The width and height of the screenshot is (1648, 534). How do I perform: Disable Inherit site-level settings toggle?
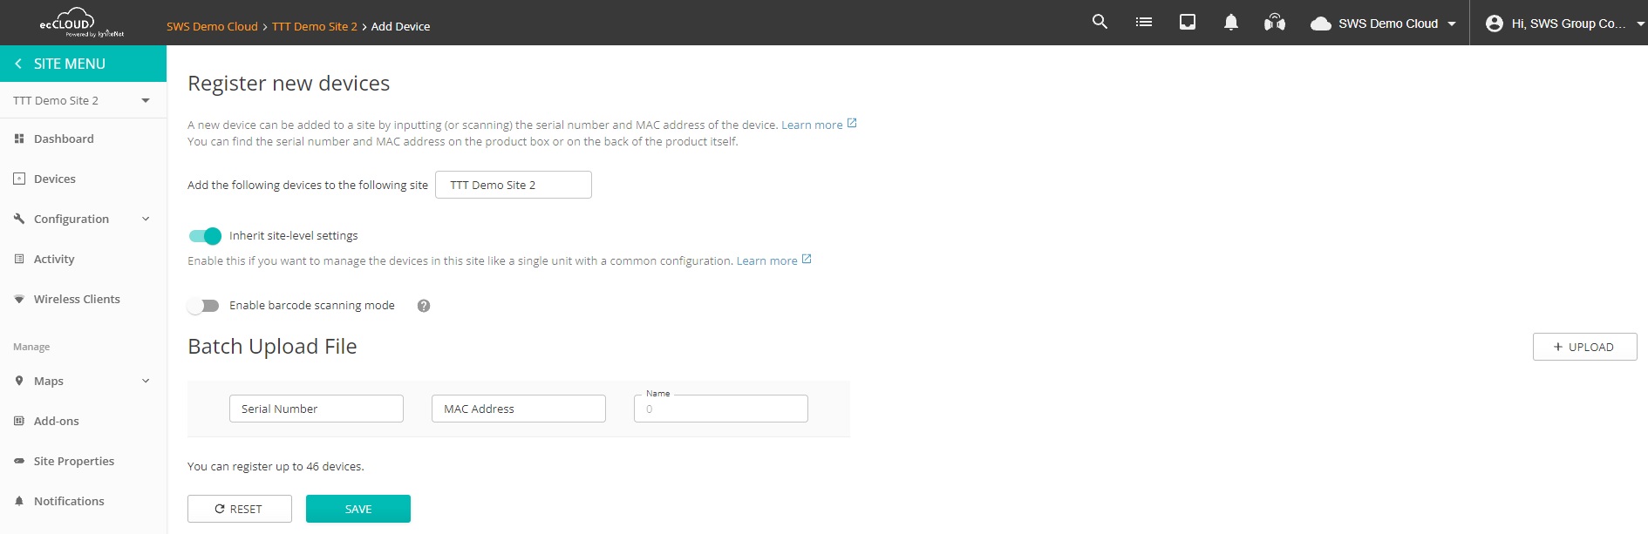point(205,236)
